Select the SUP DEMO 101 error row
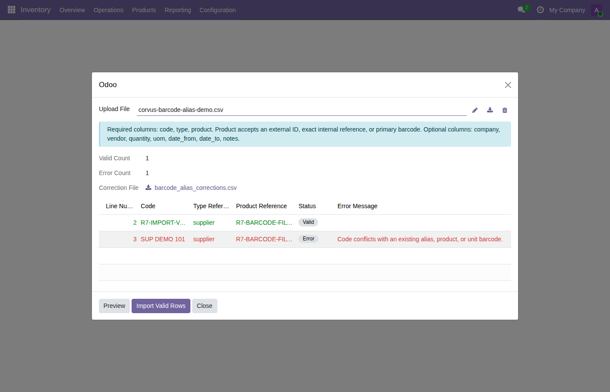 (305, 239)
